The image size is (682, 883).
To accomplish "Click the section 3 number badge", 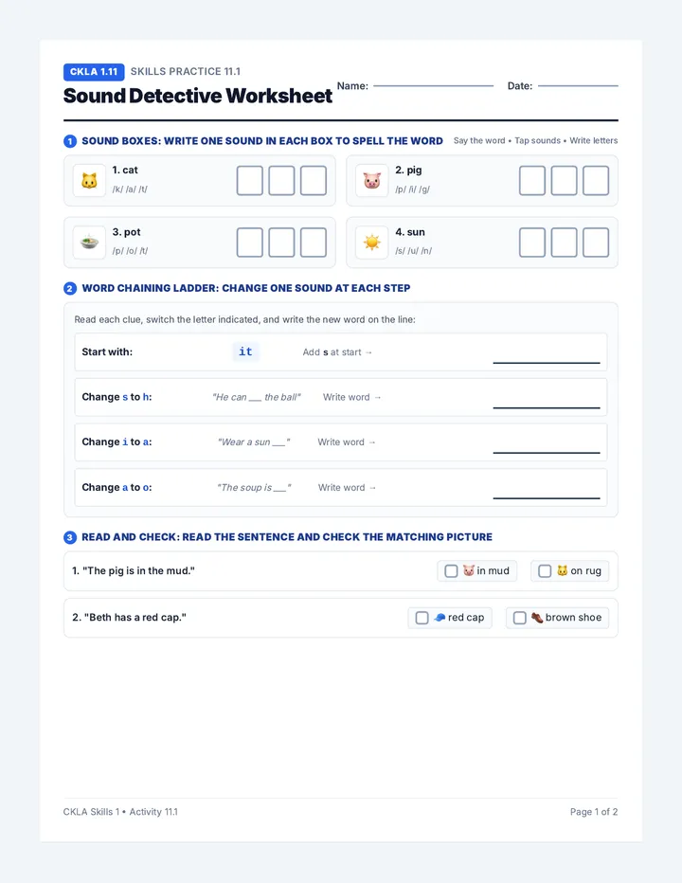I will (70, 537).
